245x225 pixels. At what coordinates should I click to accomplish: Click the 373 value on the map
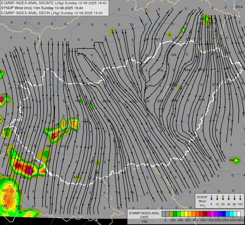point(242,68)
